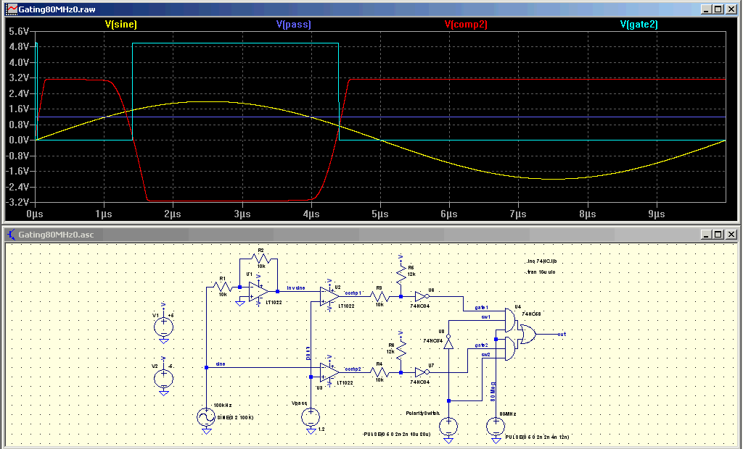Viewport: 743px width, 449px height.
Task: Minimize the Gating80MHz0.asc schematic window
Action: (x=707, y=234)
